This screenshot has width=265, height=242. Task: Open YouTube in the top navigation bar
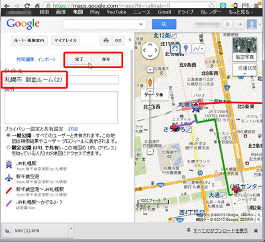(x=117, y=12)
